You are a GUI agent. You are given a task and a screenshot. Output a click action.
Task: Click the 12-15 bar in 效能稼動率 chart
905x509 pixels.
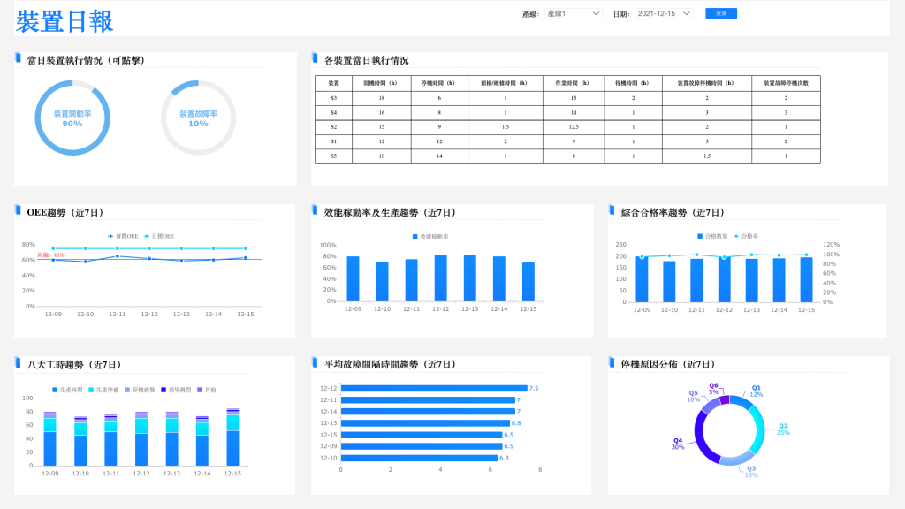529,282
